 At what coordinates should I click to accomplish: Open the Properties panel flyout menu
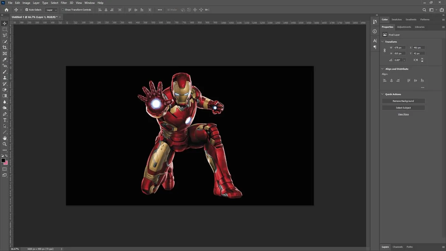443,27
